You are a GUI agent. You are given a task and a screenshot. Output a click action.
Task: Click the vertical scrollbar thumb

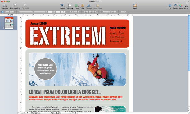coord(189,43)
